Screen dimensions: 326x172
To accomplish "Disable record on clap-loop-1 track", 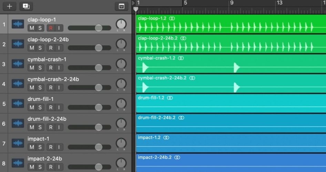I will [51, 28].
